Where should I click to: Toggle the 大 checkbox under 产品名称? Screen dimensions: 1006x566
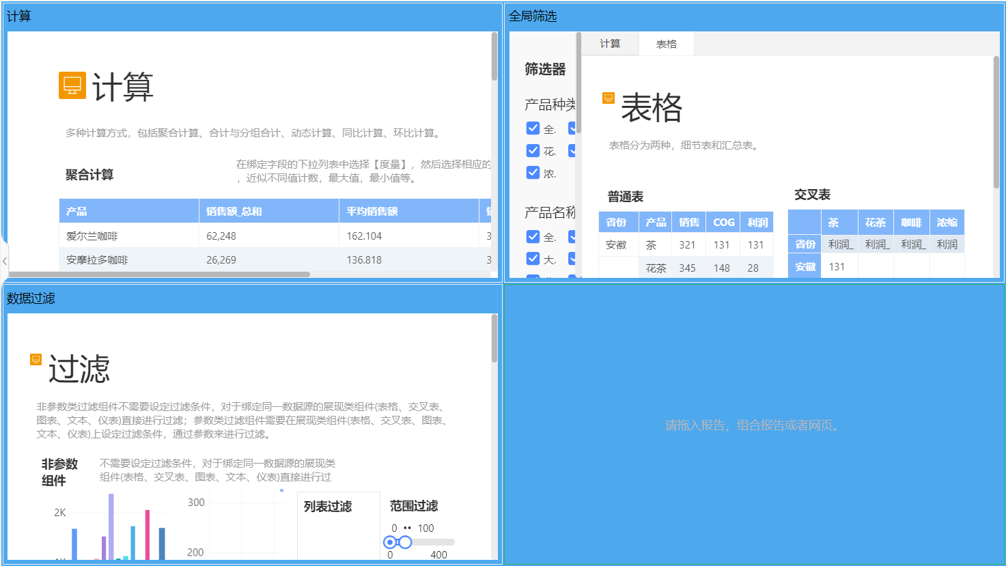(533, 258)
